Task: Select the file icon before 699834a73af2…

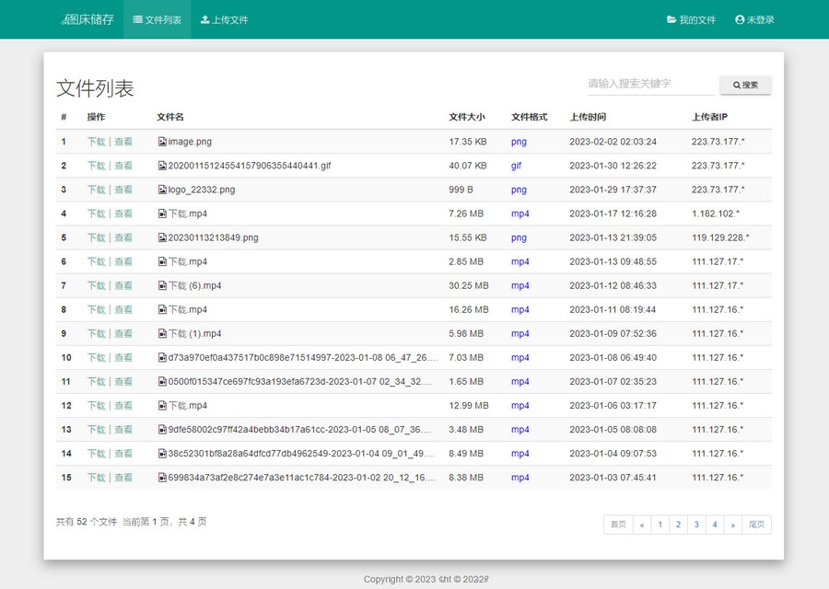Action: pyautogui.click(x=162, y=478)
